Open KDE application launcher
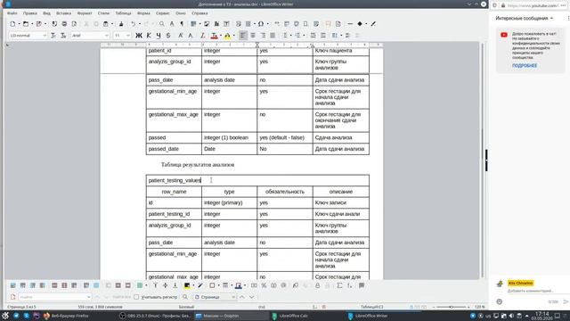The height and width of the screenshot is (321, 570). (x=5, y=316)
